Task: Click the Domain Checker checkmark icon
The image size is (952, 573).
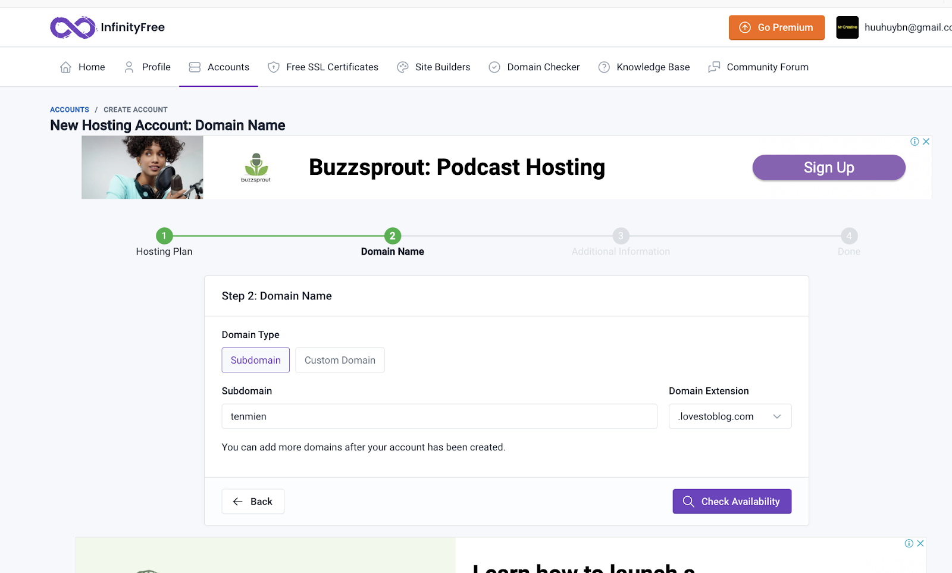Action: coord(494,67)
